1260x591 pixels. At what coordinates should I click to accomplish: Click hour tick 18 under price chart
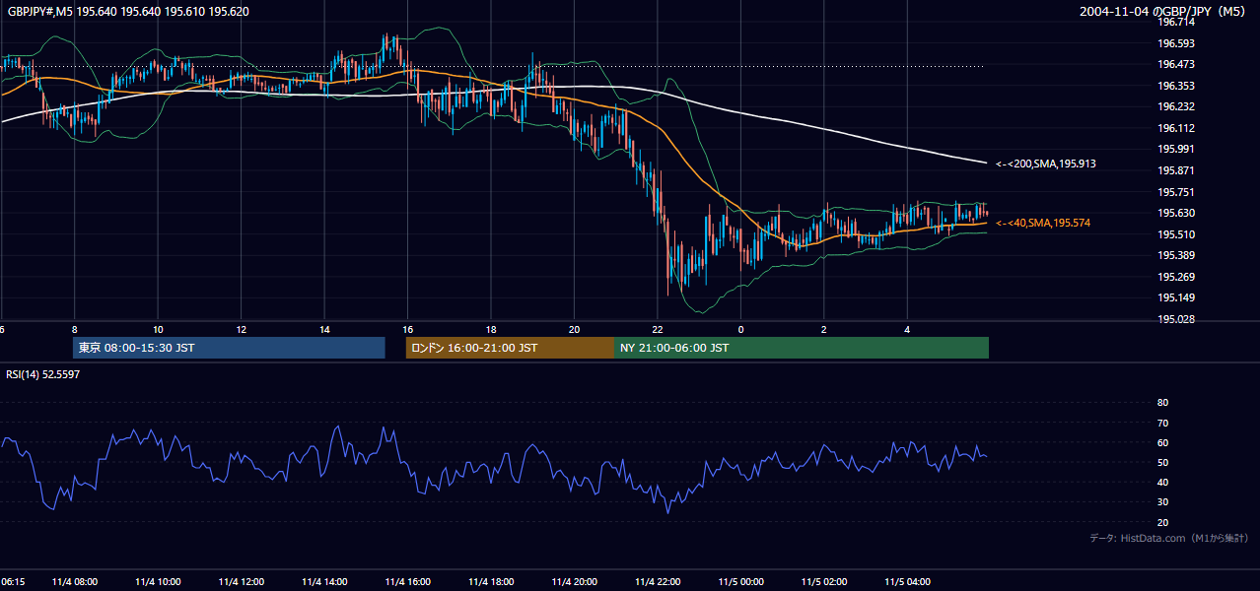pos(491,329)
